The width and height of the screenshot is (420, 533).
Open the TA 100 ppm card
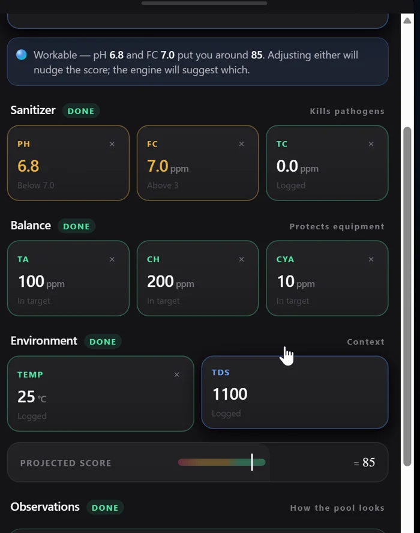68,278
